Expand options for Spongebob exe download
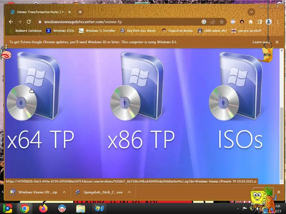Screen dimensions: 286x214 click(129, 192)
